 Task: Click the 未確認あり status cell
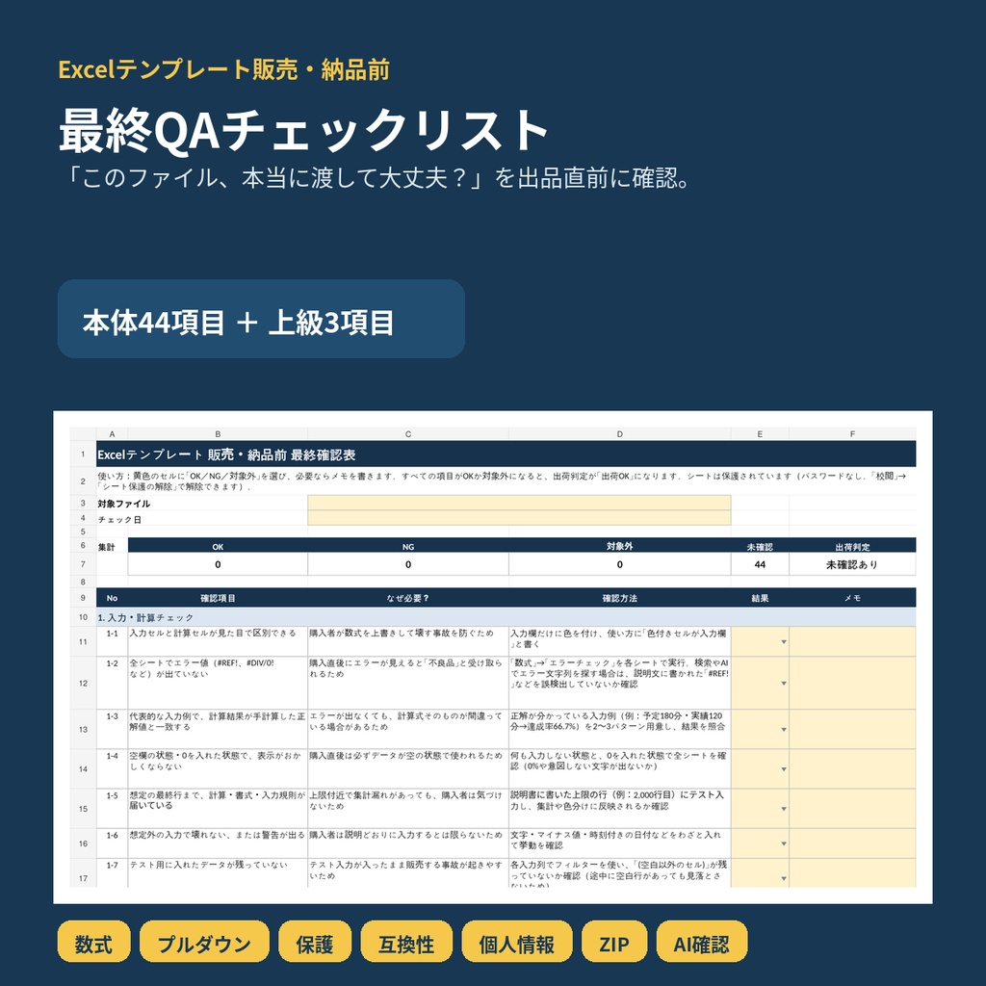(852, 564)
